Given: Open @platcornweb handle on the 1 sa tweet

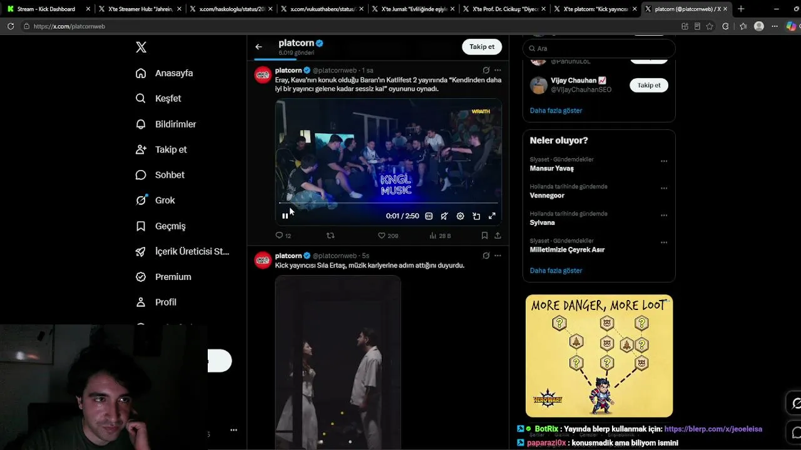Looking at the screenshot, I should pyautogui.click(x=335, y=71).
